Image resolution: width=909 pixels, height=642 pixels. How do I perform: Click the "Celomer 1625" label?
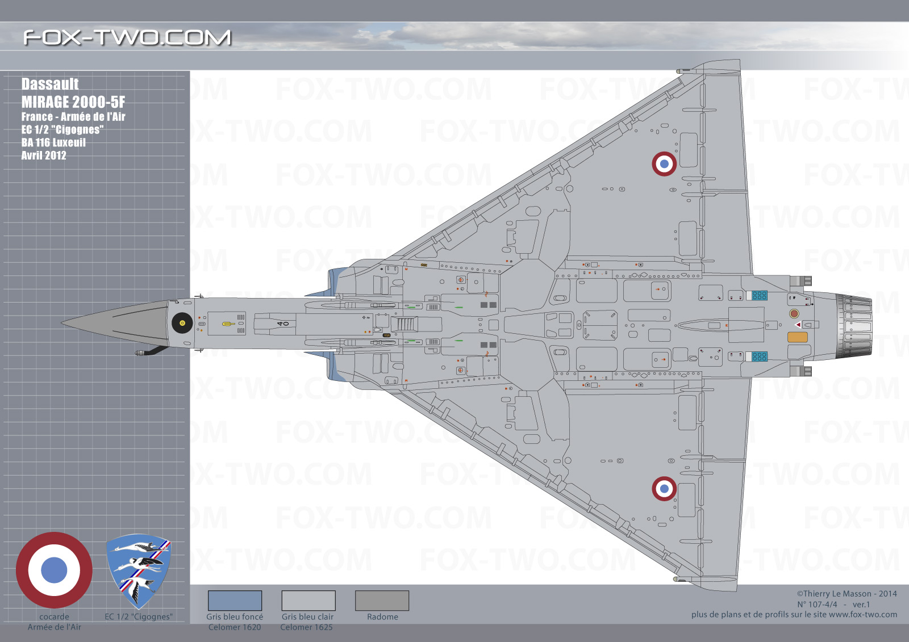point(307,627)
